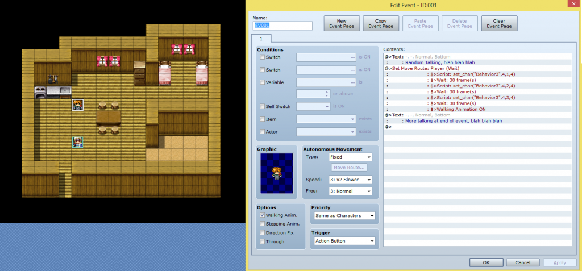Toggle the Walking Anim. option

coord(262,216)
